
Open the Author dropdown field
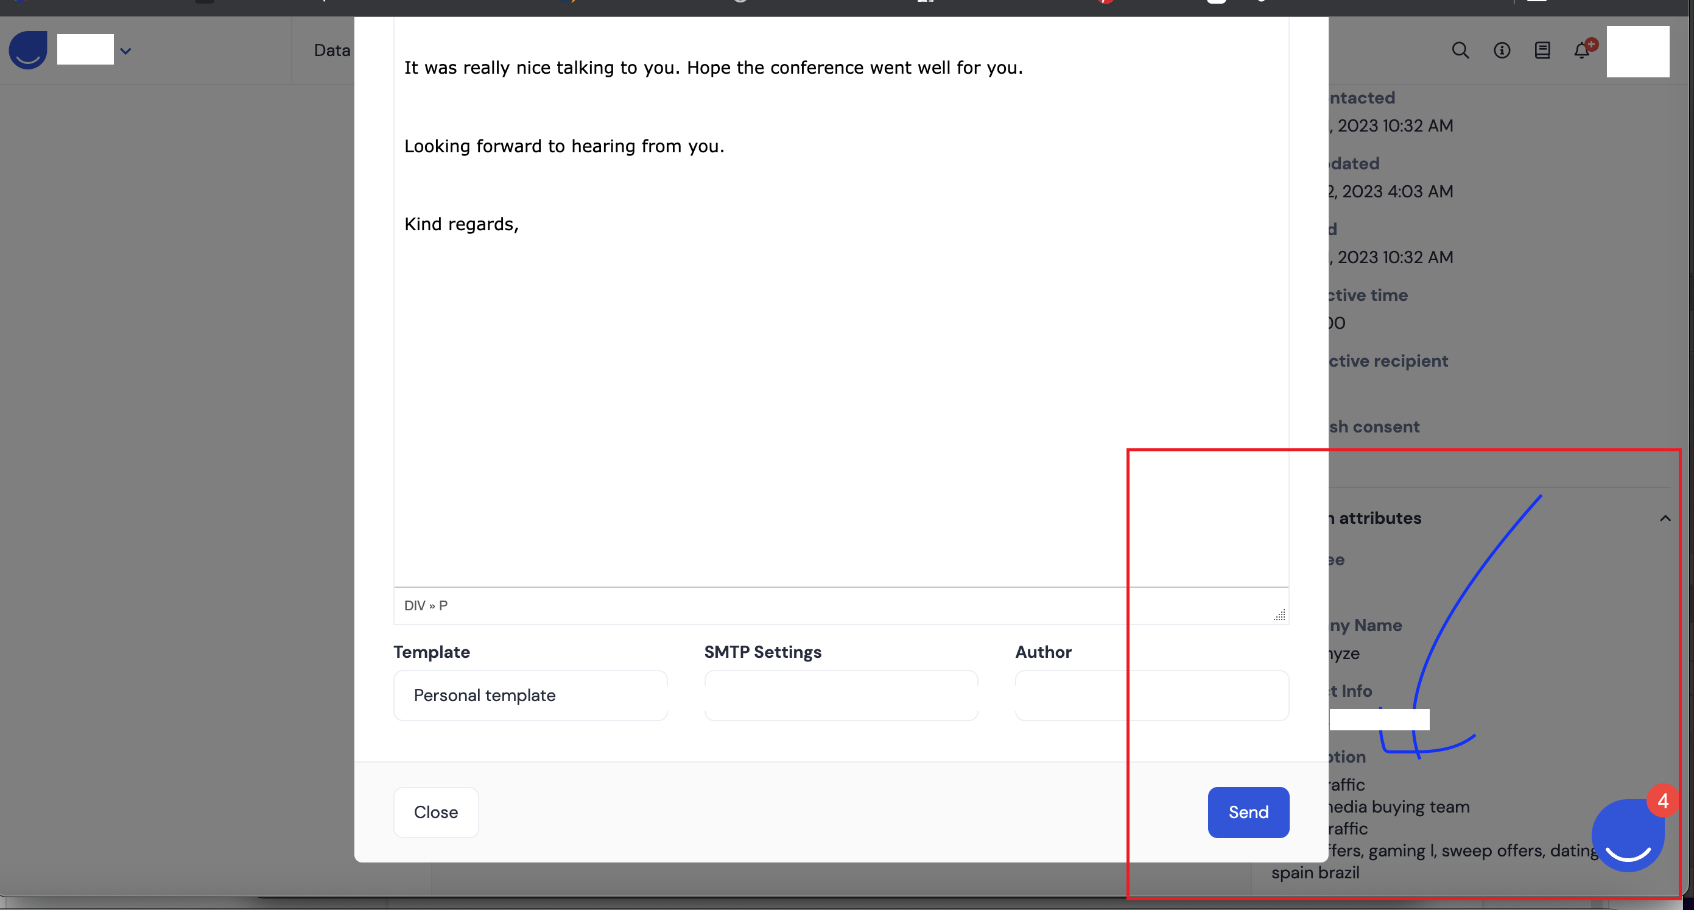click(1151, 695)
